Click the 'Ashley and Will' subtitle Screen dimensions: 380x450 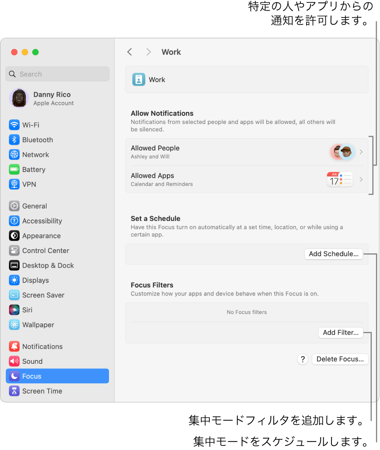(150, 157)
